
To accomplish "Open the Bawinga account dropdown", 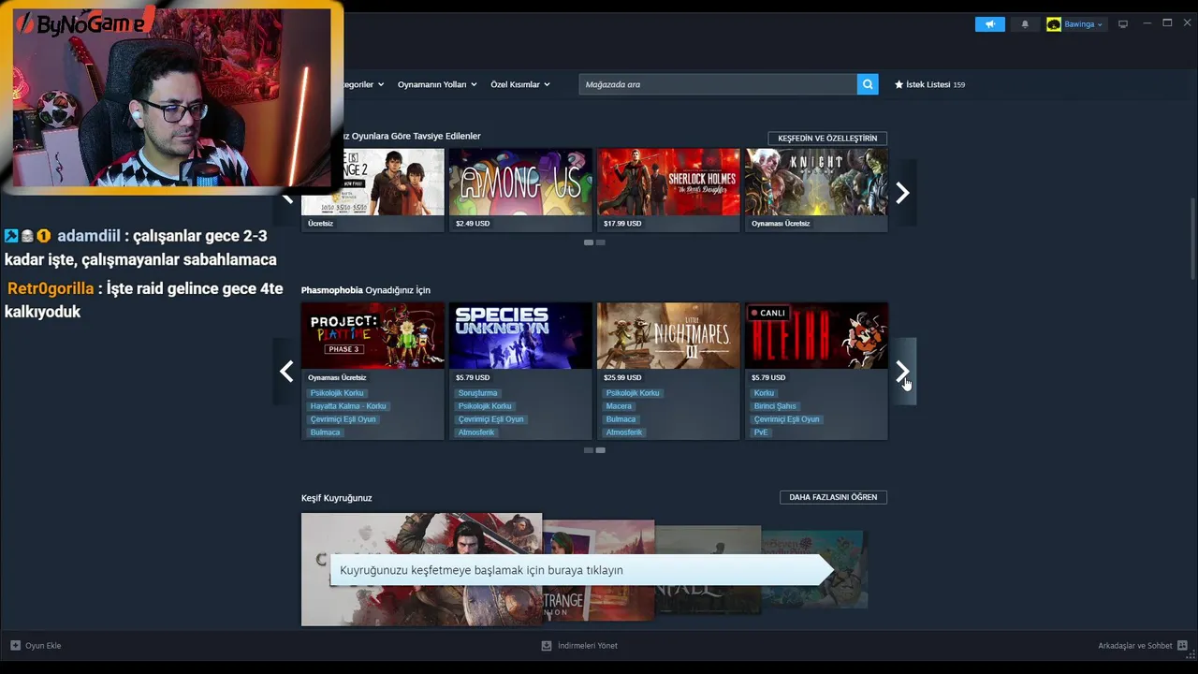I will [x=1074, y=24].
